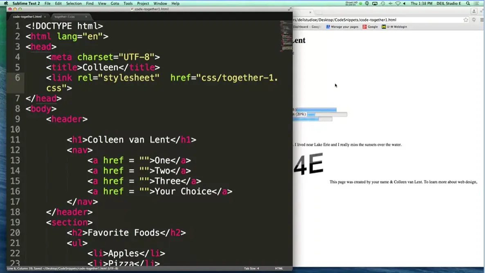Click the U-M Weblogin bookmark

pos(394,27)
